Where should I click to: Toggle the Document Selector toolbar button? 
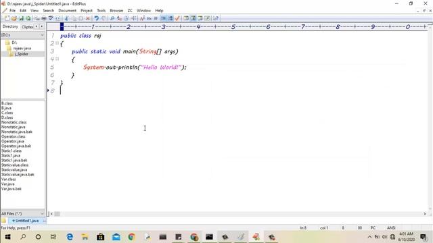207,18
